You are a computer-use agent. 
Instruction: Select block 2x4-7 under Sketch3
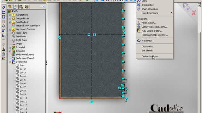click(22, 87)
